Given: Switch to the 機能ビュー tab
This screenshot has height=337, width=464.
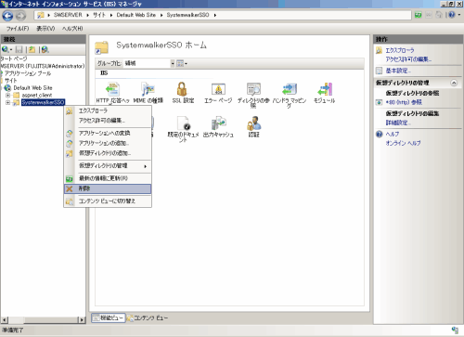Looking at the screenshot, I should coord(109,318).
